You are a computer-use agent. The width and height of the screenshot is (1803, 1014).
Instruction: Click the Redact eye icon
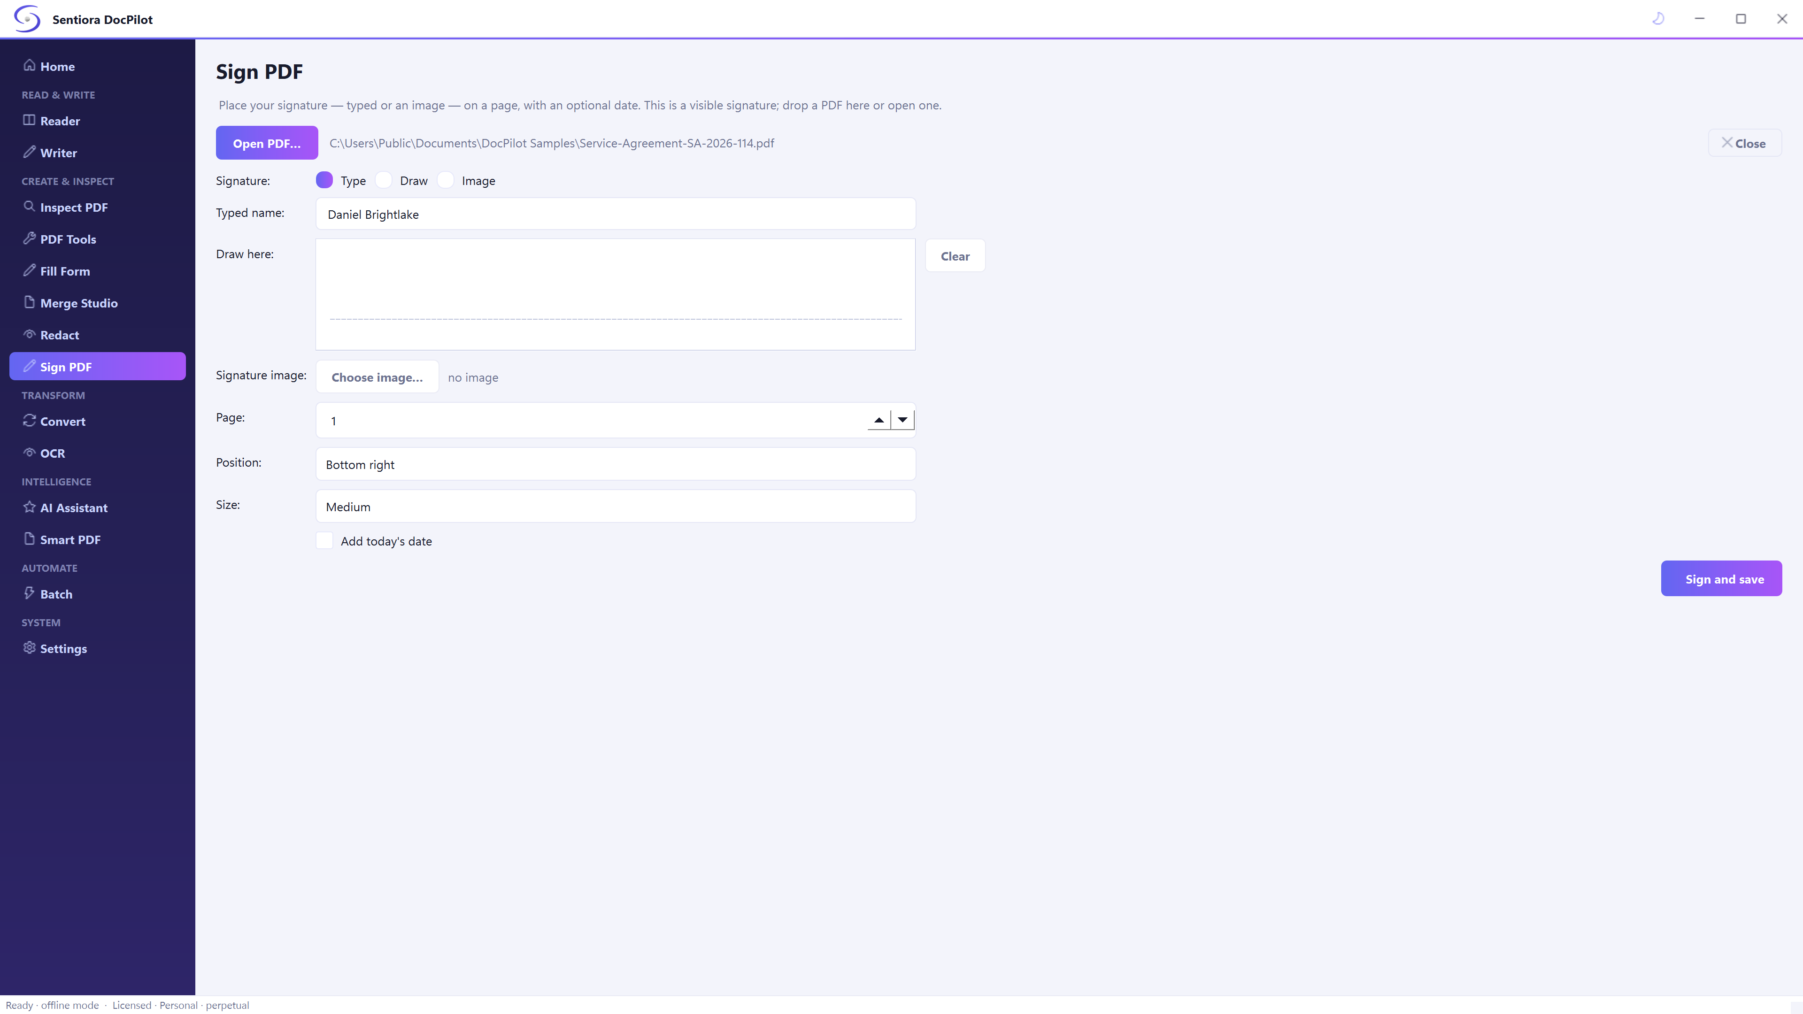pos(29,334)
